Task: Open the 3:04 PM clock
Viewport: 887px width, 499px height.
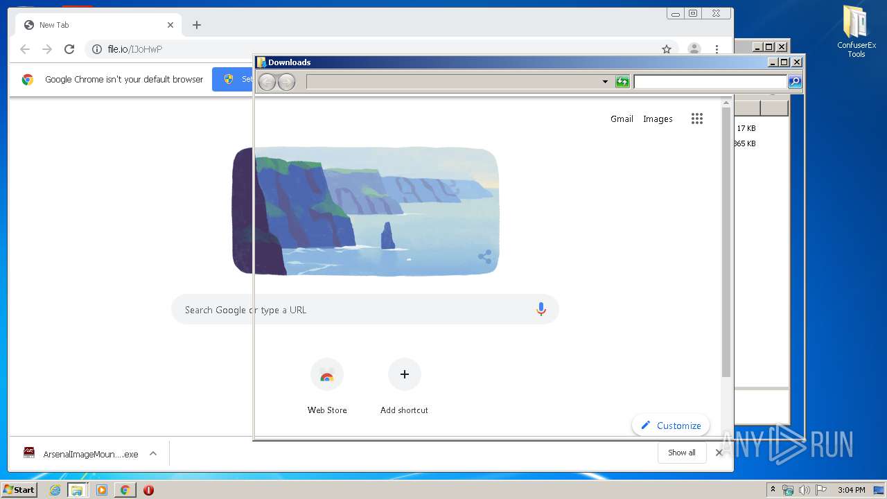Action: pos(851,490)
